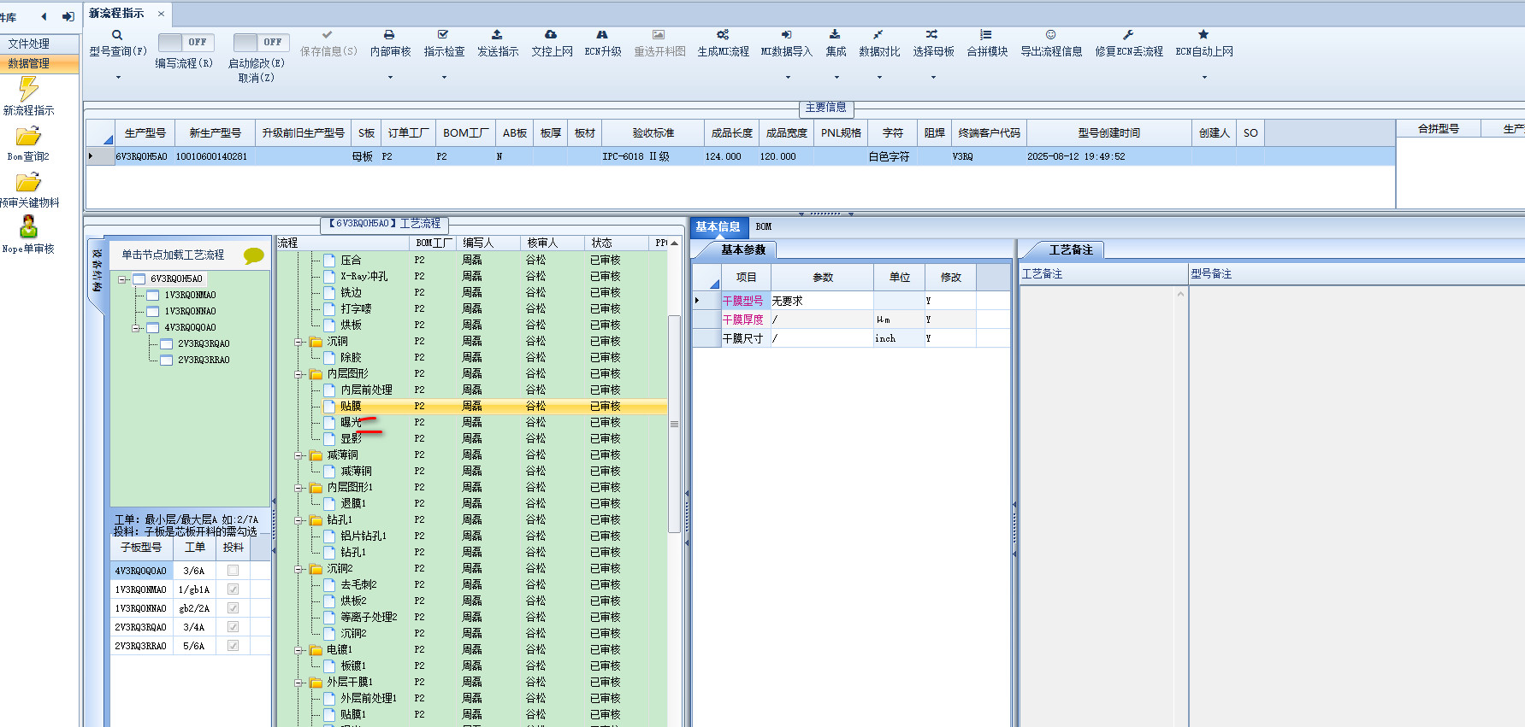Open the 文件处理 sidebar group
Viewport: 1525px width, 727px height.
[39, 44]
